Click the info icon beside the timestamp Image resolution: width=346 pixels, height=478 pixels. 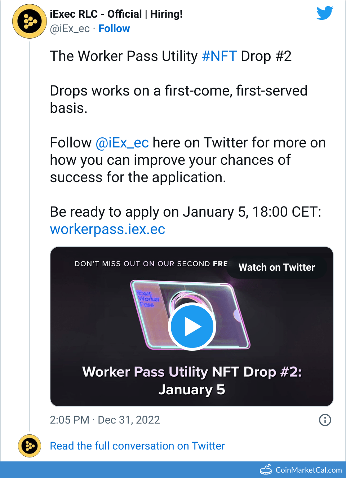(x=324, y=420)
